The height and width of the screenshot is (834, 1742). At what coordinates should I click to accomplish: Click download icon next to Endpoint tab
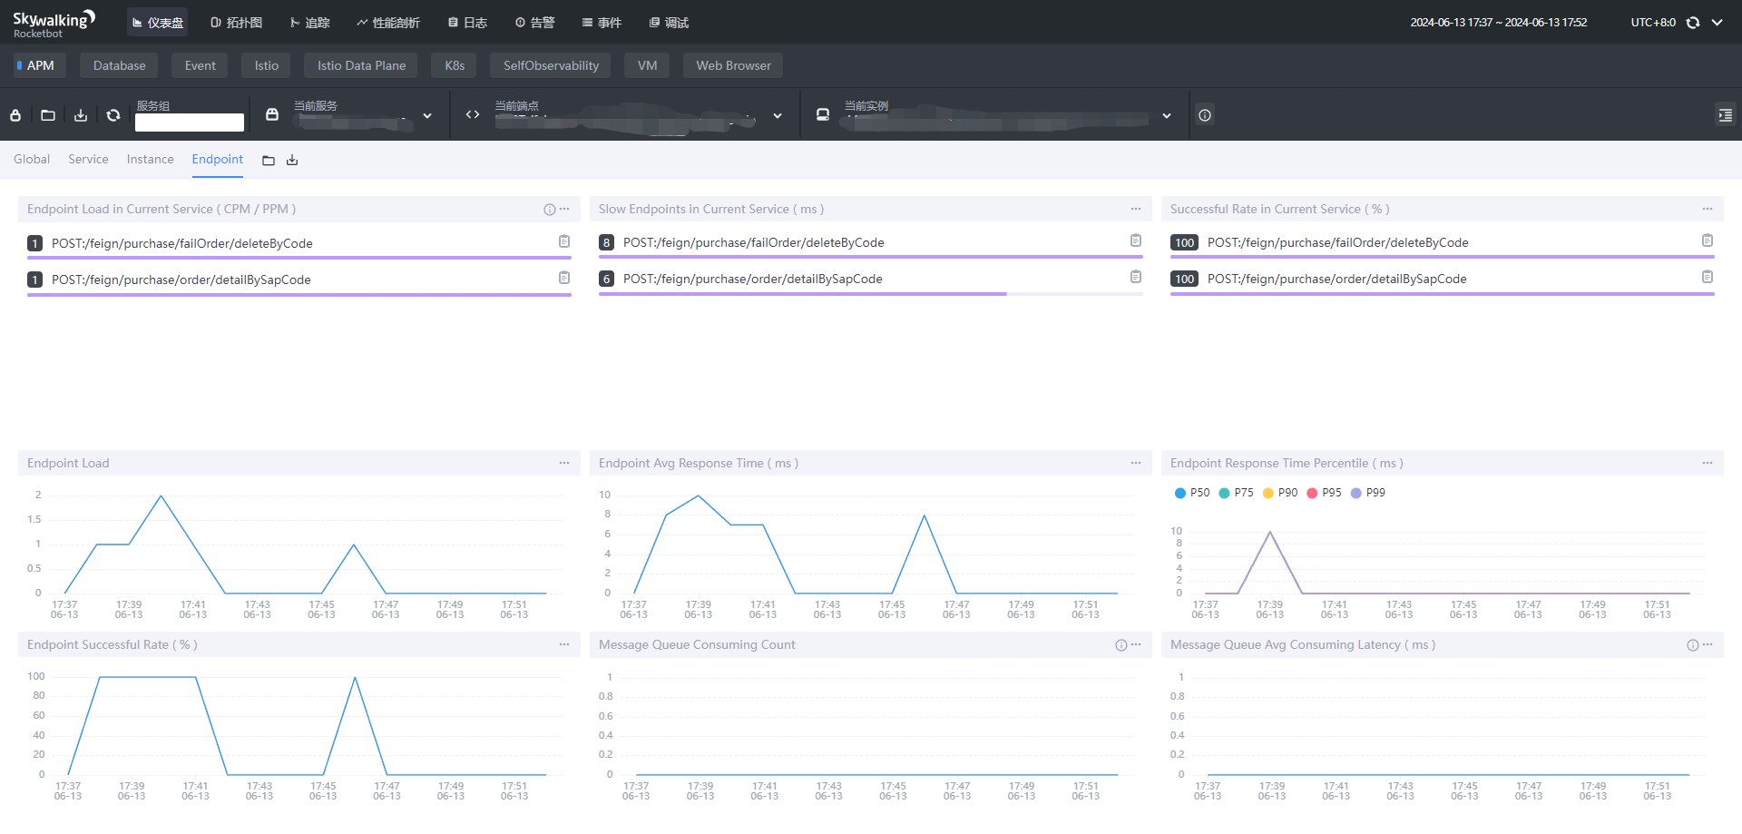click(x=292, y=161)
